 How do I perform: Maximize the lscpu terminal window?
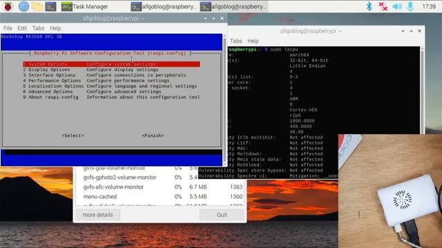click(x=412, y=31)
